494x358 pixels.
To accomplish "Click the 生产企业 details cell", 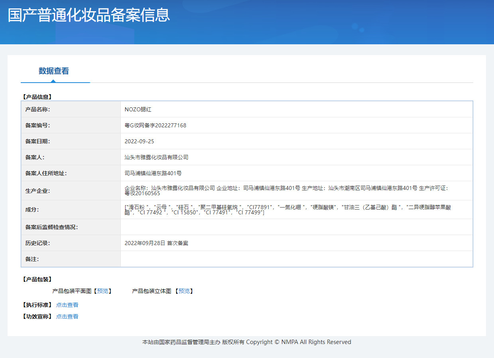I will tap(297, 191).
